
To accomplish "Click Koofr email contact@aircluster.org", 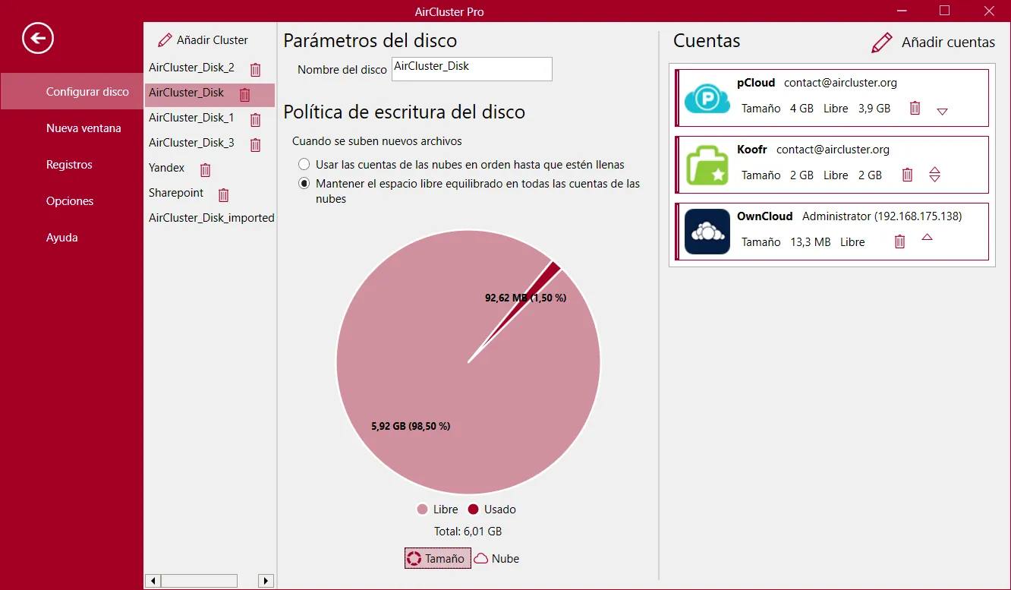I will click(x=833, y=150).
